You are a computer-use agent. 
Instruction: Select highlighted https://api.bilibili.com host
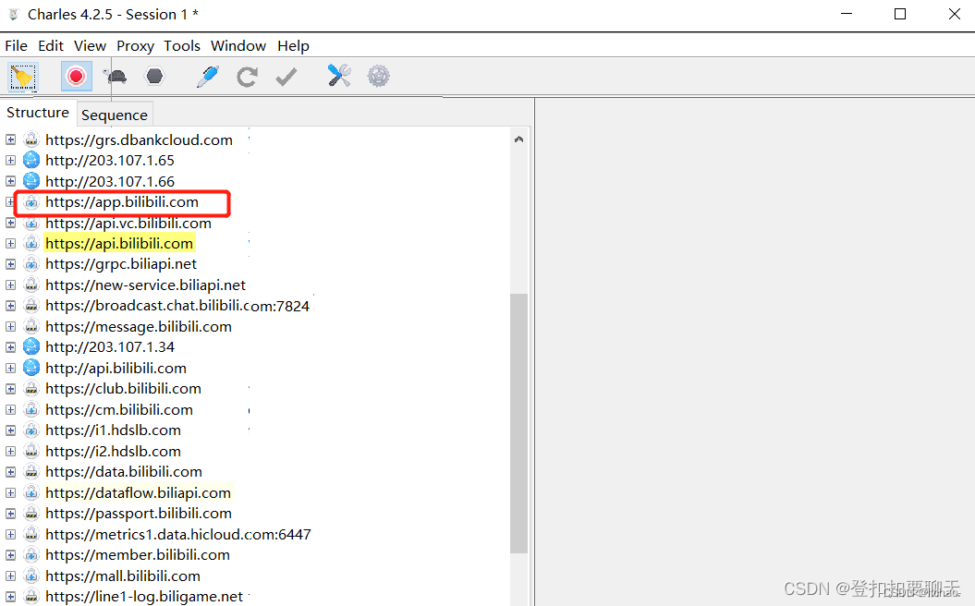[x=119, y=244]
